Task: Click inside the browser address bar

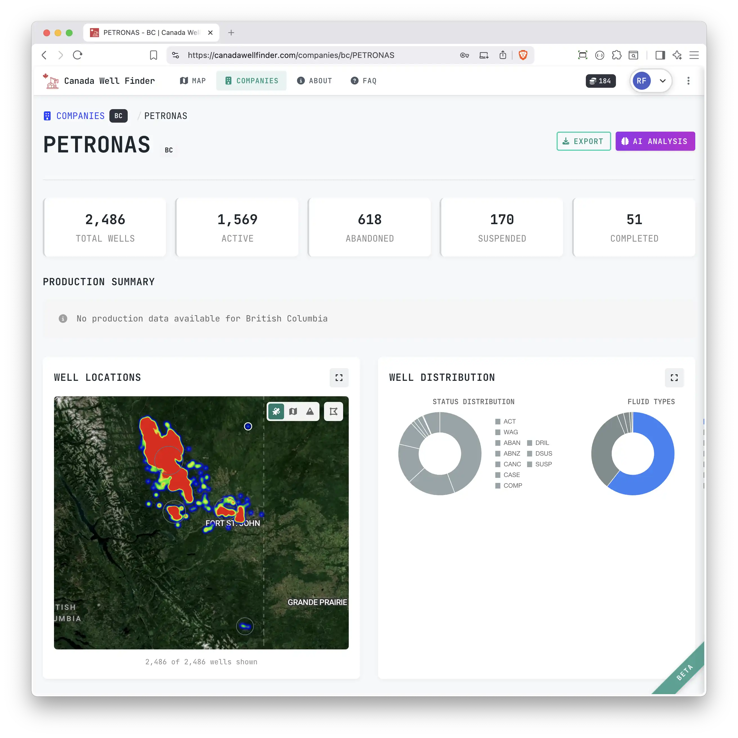Action: pos(290,55)
